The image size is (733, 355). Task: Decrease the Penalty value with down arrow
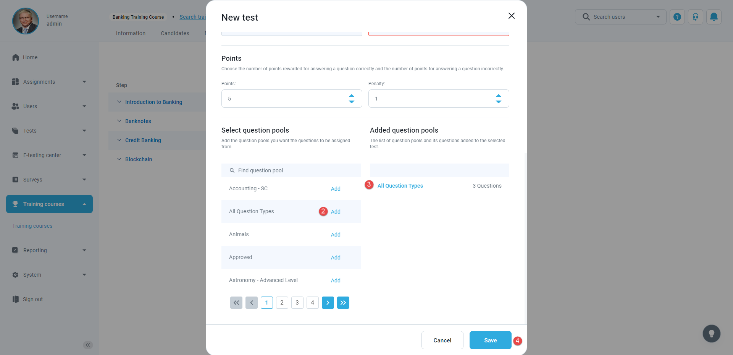click(498, 102)
